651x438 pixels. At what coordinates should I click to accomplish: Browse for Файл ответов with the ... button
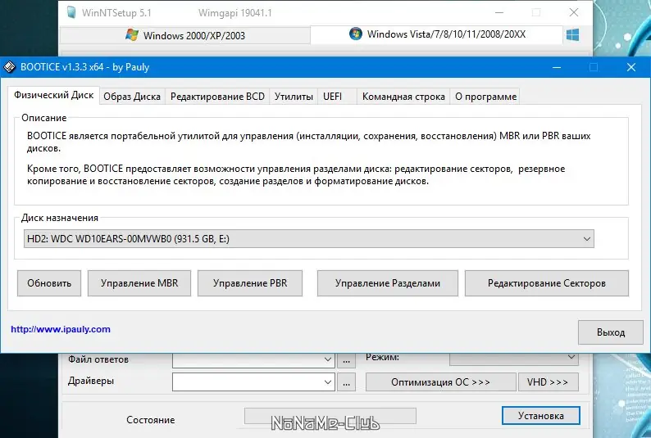point(346,360)
